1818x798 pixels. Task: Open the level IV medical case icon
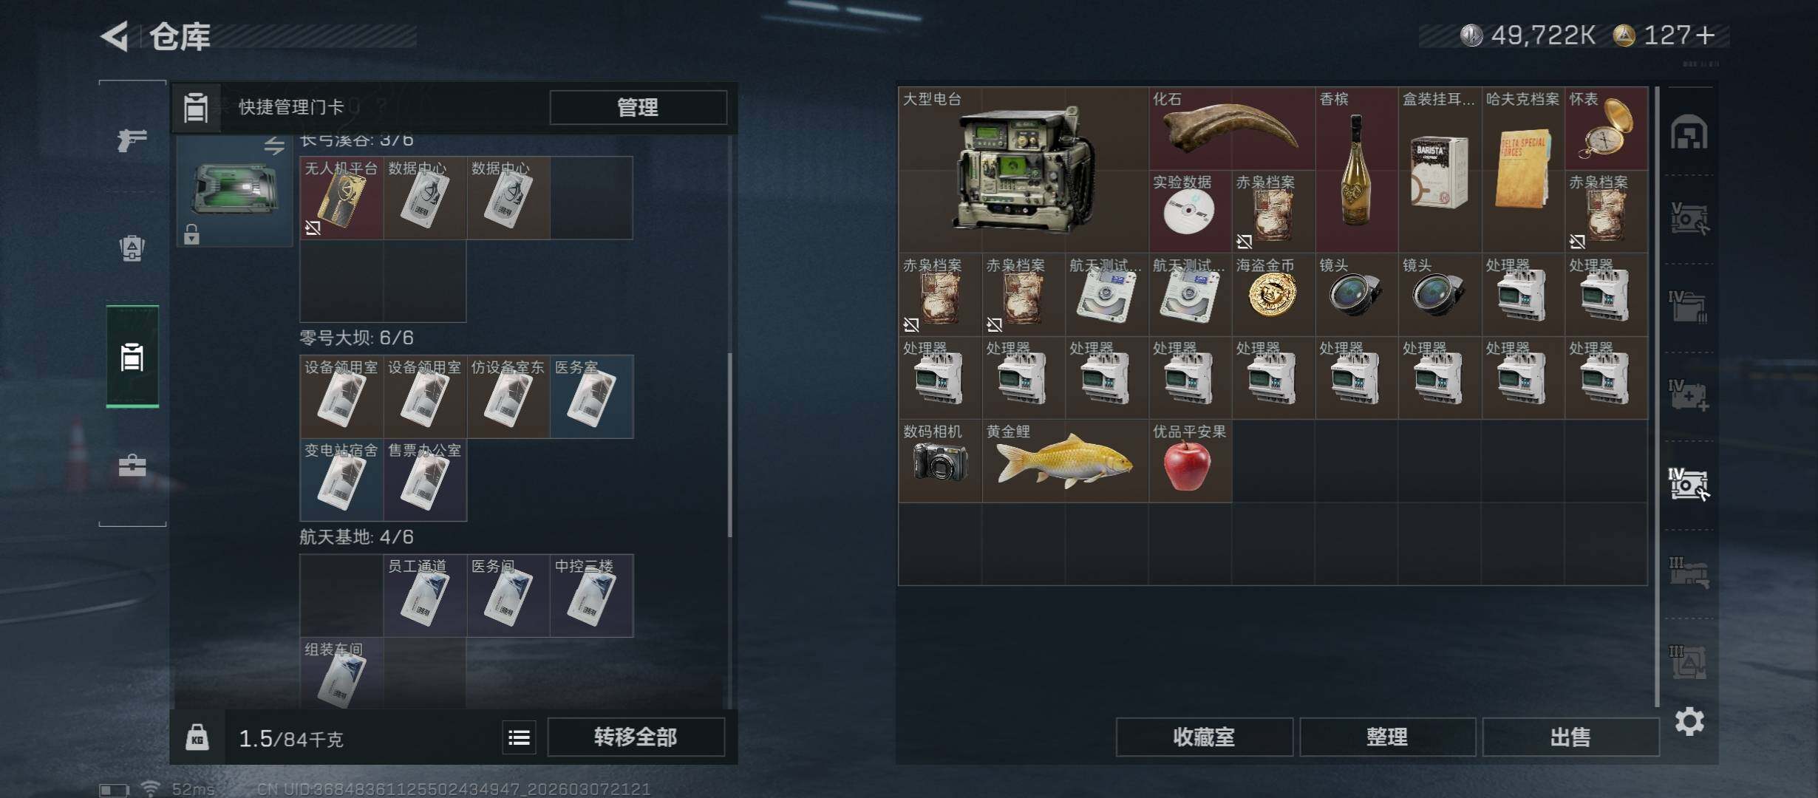(x=1689, y=395)
